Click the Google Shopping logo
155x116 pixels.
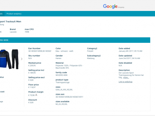point(114,6)
